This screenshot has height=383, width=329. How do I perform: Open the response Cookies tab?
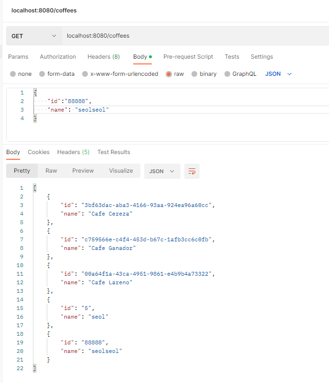click(x=38, y=152)
